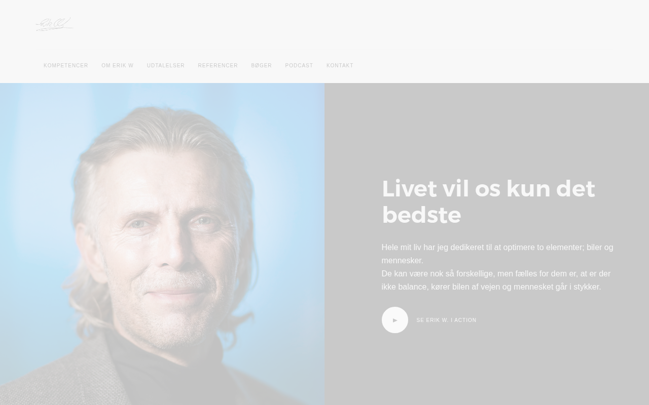
Task: Click the heading 'Livet vil os kun det bedste'
Action: [488, 201]
